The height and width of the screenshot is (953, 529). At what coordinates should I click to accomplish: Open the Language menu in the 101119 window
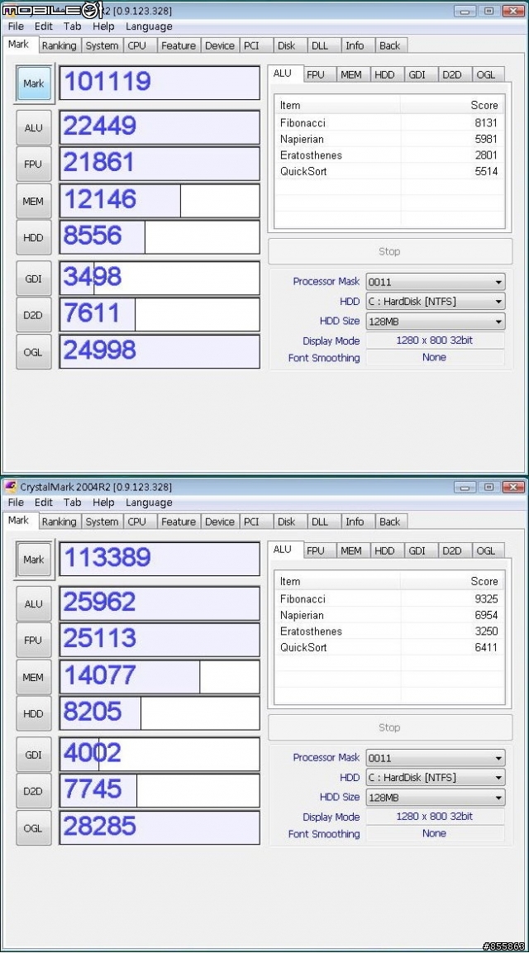tap(149, 26)
